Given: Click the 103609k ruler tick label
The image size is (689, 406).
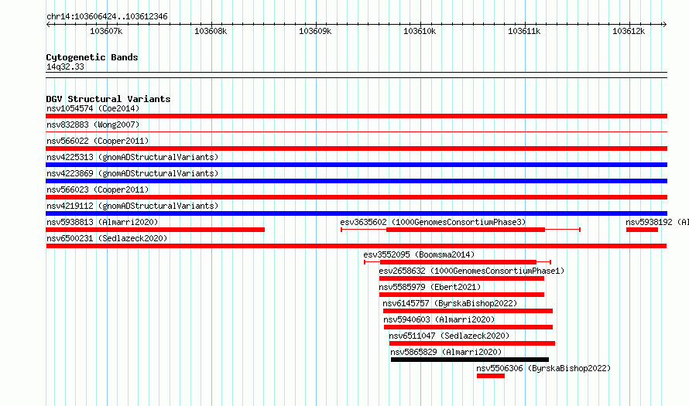Looking at the screenshot, I should (x=315, y=31).
